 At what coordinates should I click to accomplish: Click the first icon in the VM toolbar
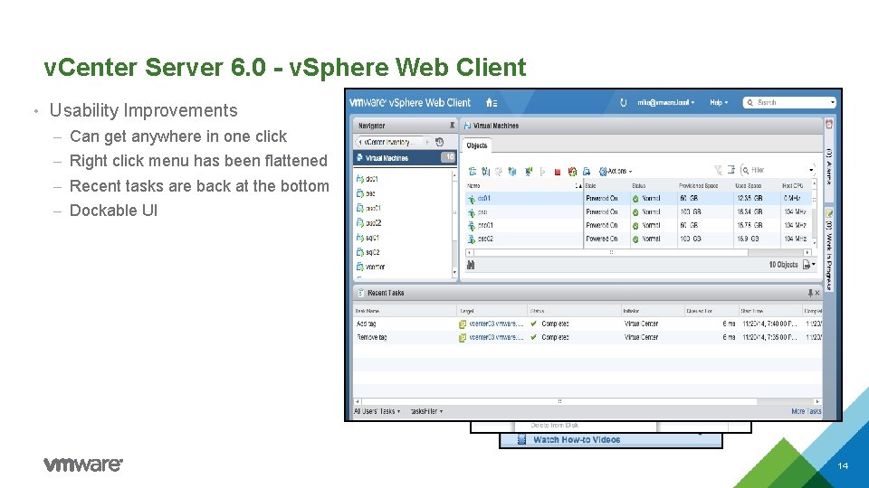[473, 172]
